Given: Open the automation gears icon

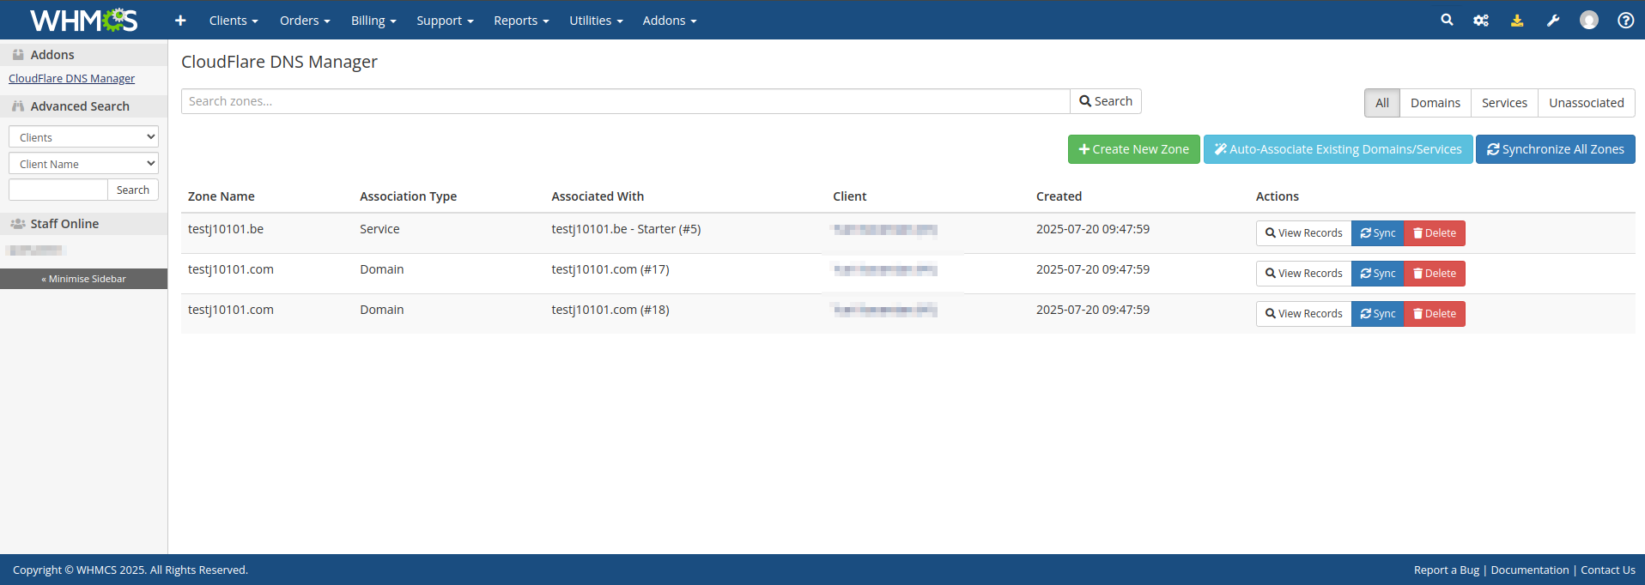Looking at the screenshot, I should click(x=1481, y=21).
